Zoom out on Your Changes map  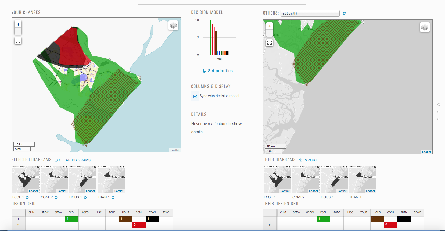point(18,31)
